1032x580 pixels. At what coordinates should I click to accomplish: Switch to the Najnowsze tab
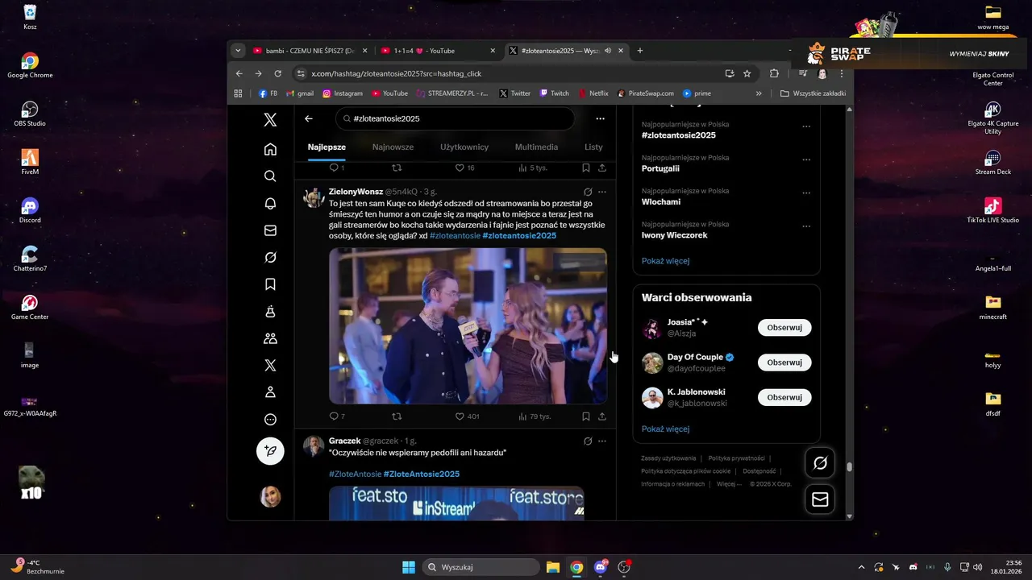point(393,147)
